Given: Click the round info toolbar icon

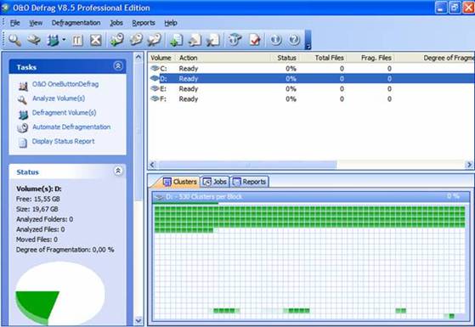Looking at the screenshot, I should [x=275, y=40].
